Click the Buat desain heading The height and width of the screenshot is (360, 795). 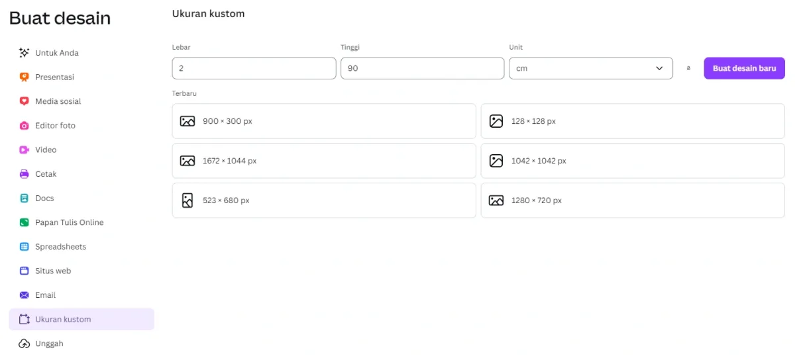pyautogui.click(x=60, y=18)
